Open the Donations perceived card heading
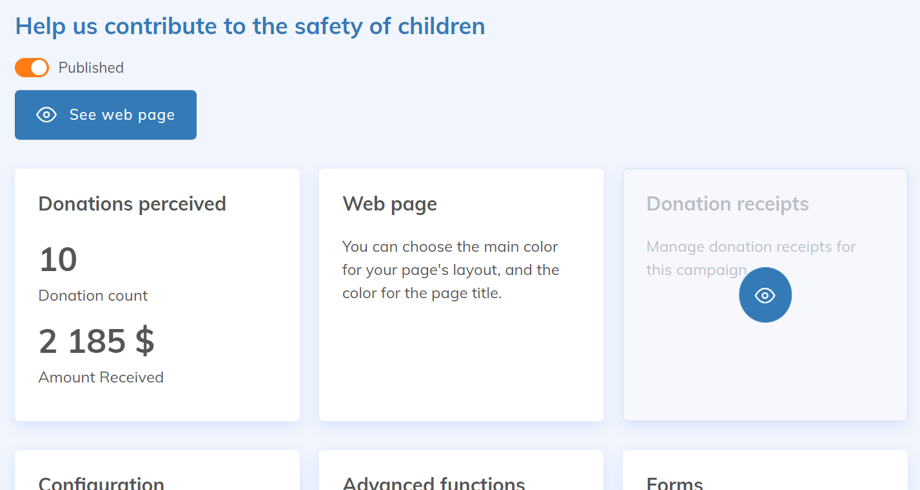920x490 pixels. pyautogui.click(x=132, y=204)
